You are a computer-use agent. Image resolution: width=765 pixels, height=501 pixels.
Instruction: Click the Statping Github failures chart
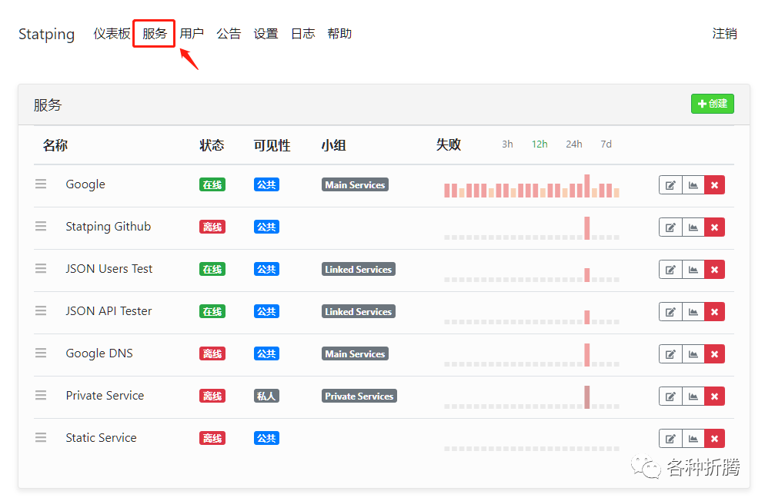click(532, 228)
